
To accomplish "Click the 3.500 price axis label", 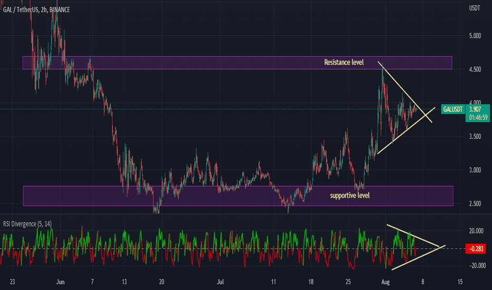I will 475,137.
